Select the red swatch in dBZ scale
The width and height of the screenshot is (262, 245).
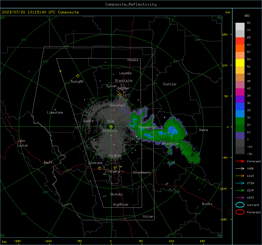240,41
